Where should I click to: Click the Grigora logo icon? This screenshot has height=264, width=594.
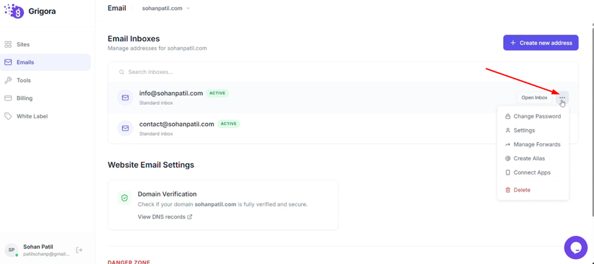point(14,12)
